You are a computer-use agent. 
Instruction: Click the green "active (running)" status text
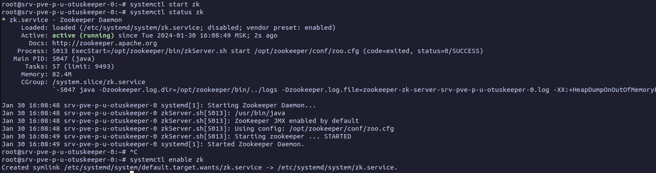click(x=83, y=35)
